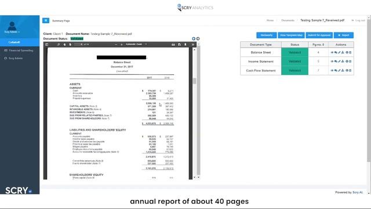371x209 pixels.
Task: Click Balance Sheet document type cell
Action: 261,52
